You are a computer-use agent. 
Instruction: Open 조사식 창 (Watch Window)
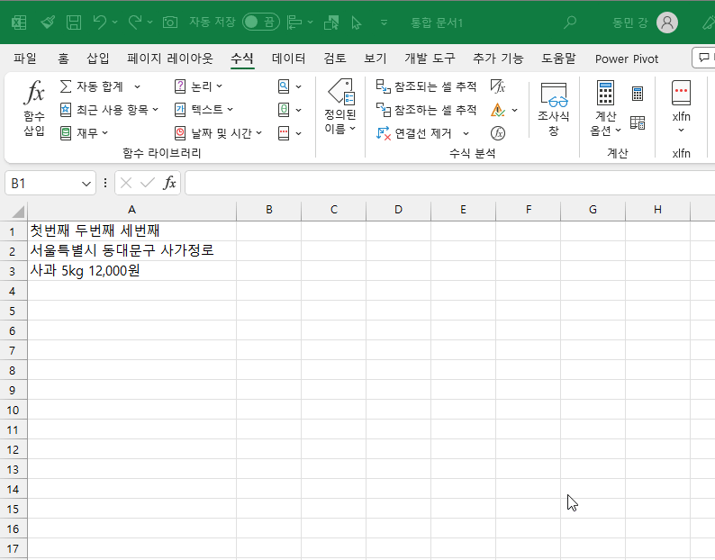point(554,109)
